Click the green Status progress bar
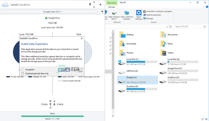The width and height of the screenshot is (209, 121). 52,116
